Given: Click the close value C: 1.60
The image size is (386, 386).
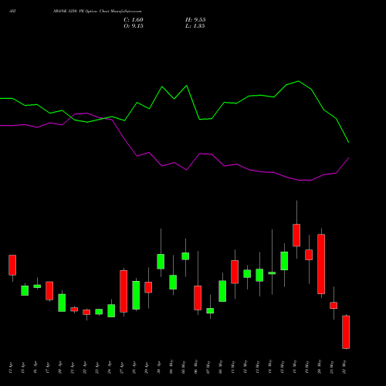Looking at the screenshot, I should point(134,20).
